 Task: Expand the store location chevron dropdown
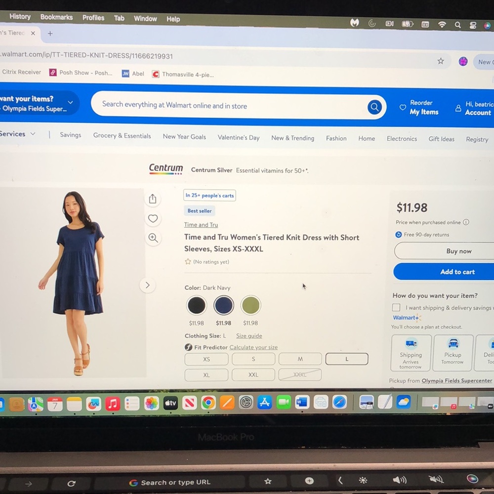coord(71,102)
